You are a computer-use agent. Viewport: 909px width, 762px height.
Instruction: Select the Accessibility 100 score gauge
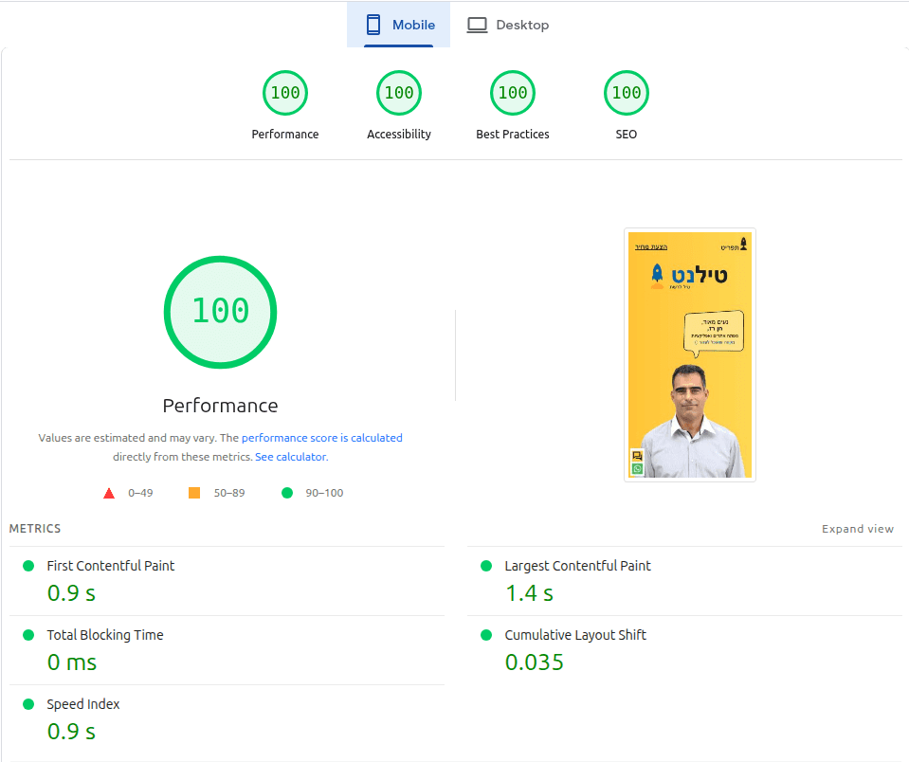point(399,93)
